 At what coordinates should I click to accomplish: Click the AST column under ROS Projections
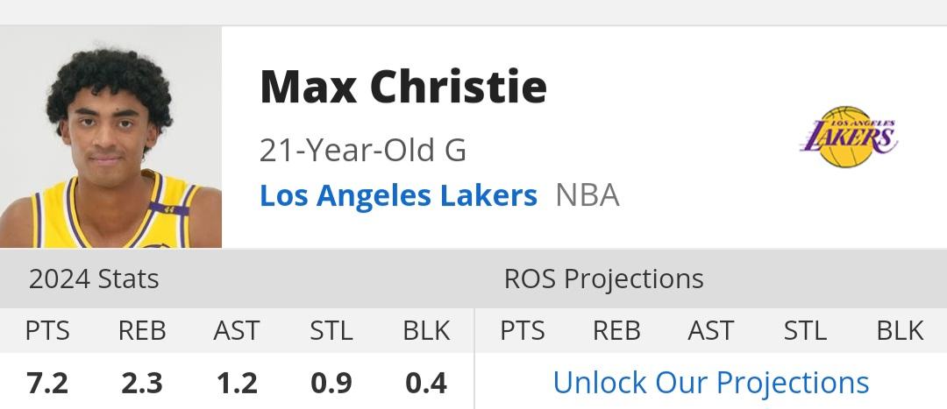(711, 330)
